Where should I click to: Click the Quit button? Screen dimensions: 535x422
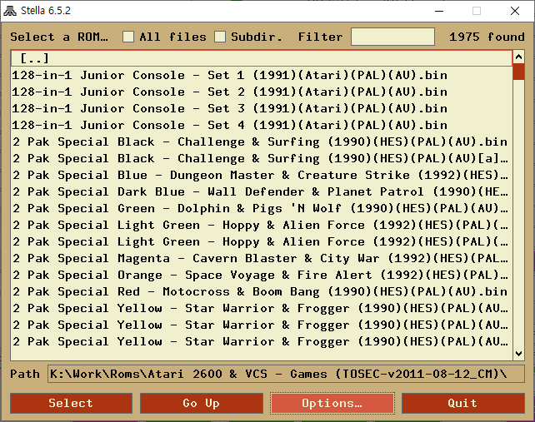[x=463, y=403]
